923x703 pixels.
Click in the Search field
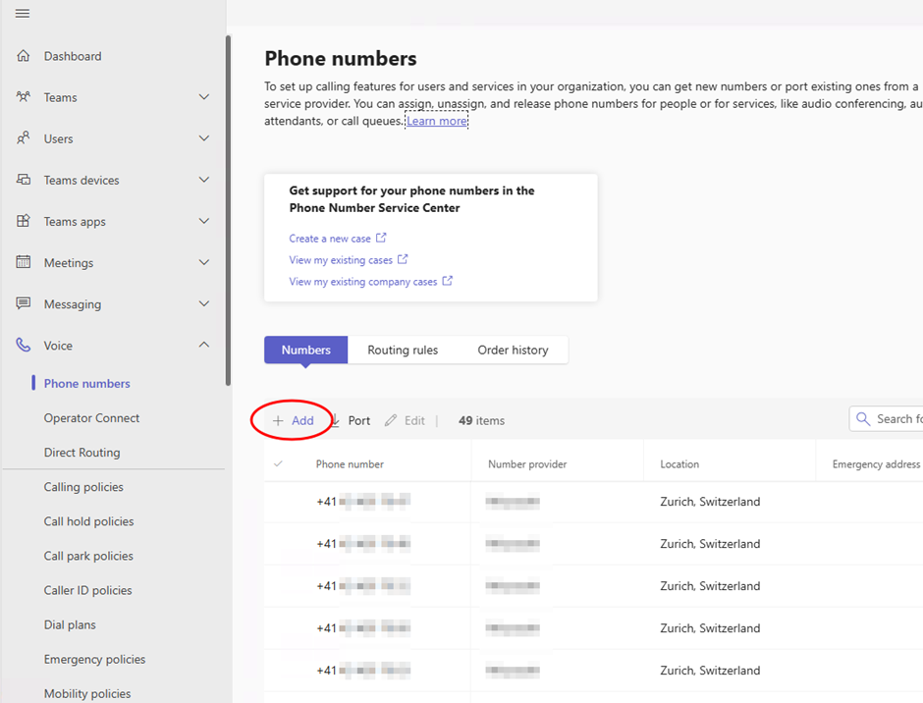(887, 418)
